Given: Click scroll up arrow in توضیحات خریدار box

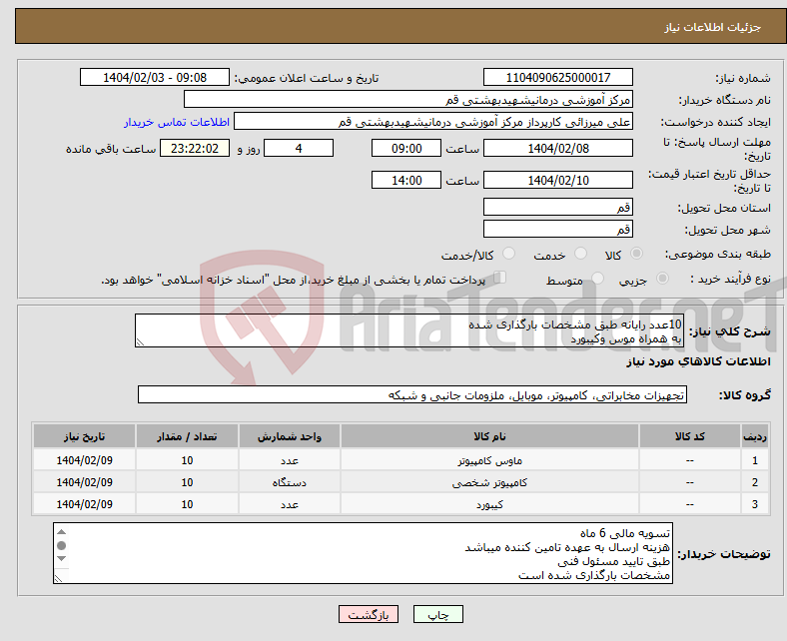Looking at the screenshot, I should tap(61, 532).
